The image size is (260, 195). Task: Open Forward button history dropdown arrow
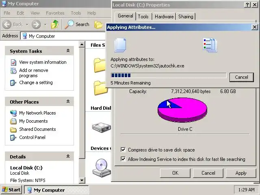click(x=45, y=25)
